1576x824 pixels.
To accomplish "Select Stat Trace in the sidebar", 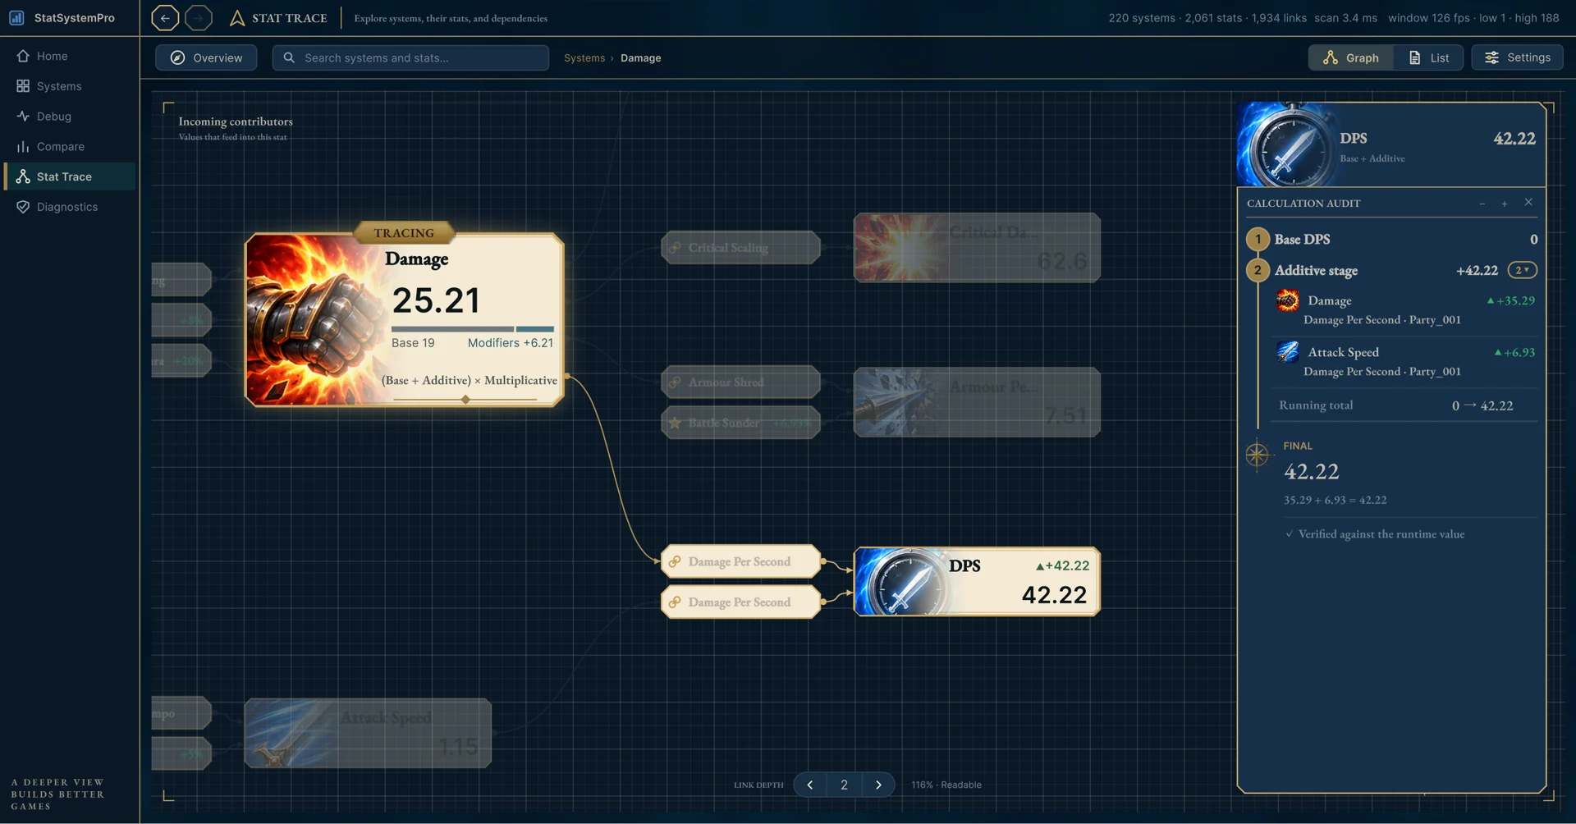I will (x=70, y=176).
